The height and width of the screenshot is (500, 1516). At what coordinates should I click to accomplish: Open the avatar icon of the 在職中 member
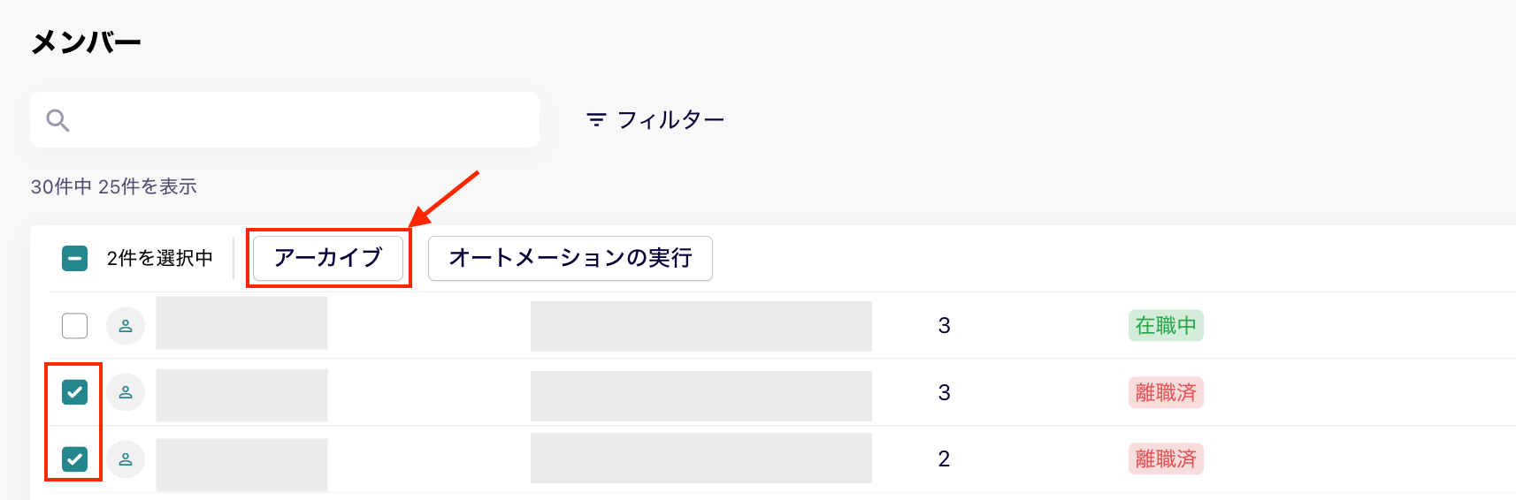click(126, 326)
